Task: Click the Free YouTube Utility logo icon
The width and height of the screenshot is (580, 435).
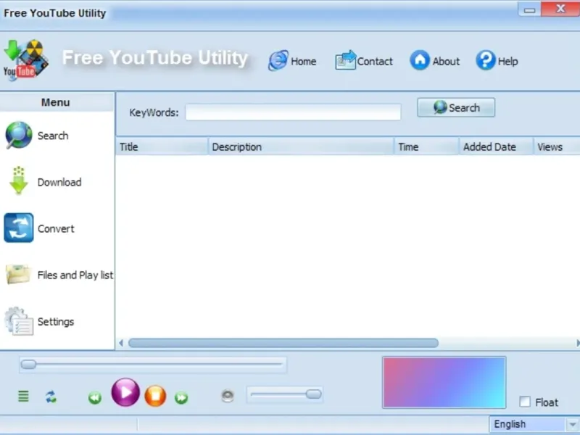Action: [26, 59]
